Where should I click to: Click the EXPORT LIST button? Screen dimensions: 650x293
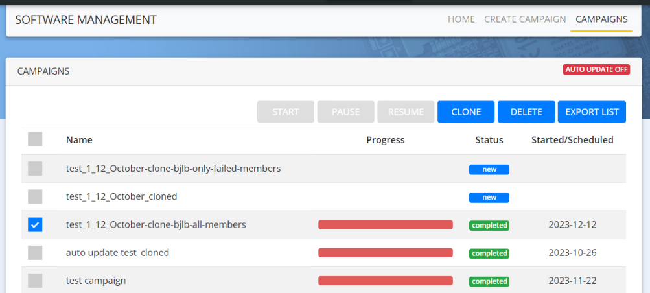592,111
